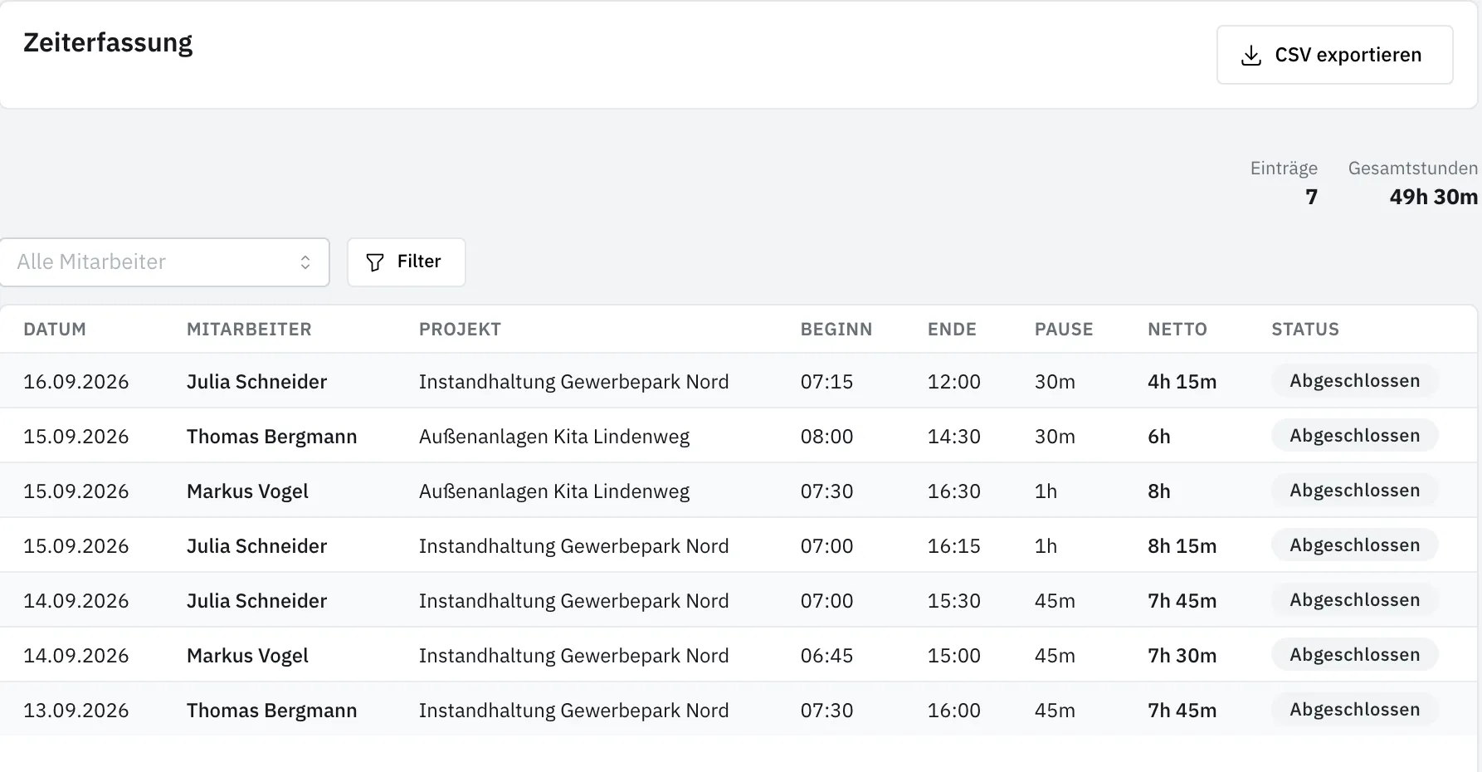The width and height of the screenshot is (1482, 772).
Task: Click end time 15:00
Action: coord(953,656)
